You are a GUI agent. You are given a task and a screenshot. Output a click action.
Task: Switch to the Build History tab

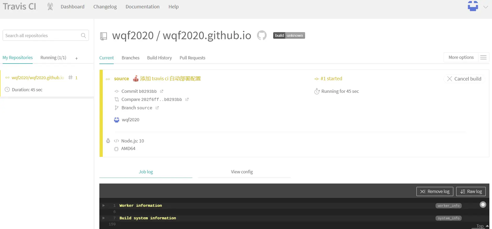159,58
